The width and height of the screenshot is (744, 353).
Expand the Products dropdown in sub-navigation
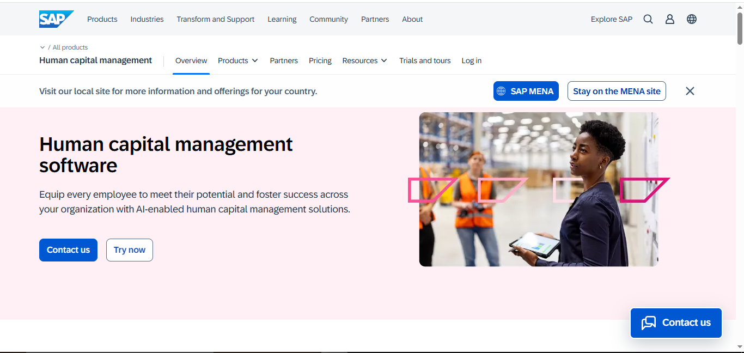pyautogui.click(x=237, y=60)
